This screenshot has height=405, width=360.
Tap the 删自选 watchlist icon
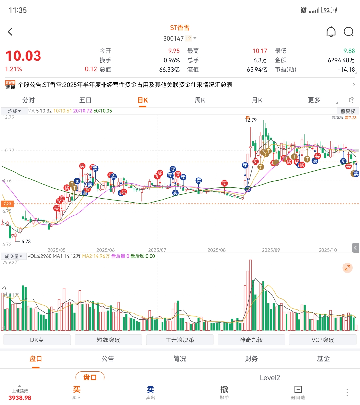click(298, 392)
